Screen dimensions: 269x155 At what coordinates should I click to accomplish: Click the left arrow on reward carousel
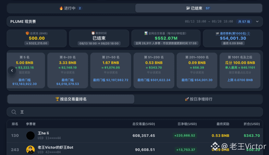tap(12, 70)
